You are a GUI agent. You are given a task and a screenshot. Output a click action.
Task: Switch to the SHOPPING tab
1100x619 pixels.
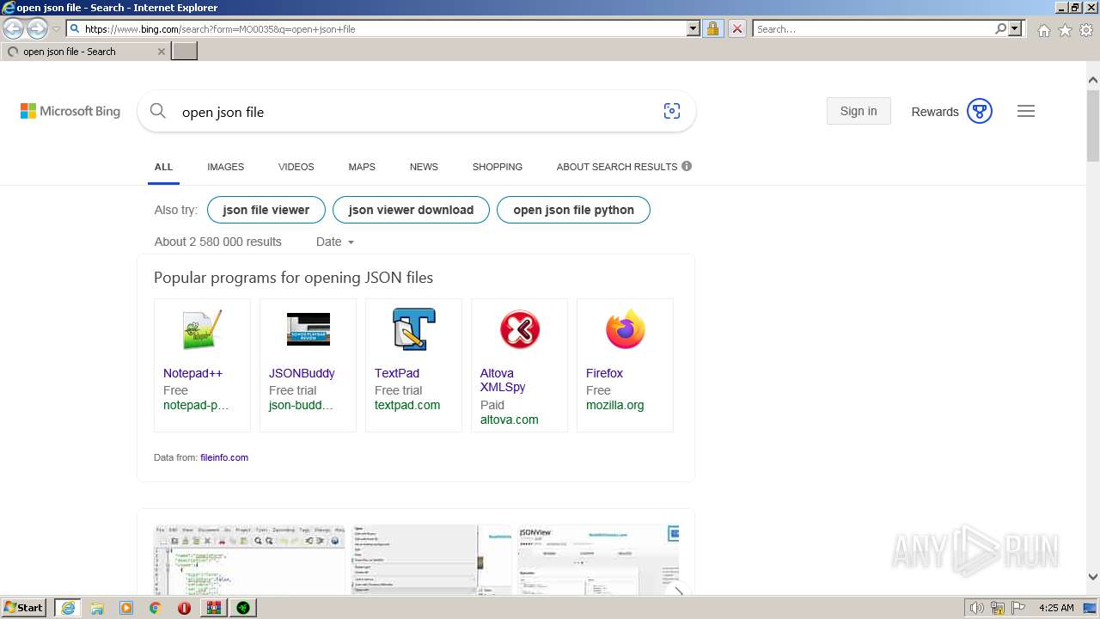[x=498, y=167]
